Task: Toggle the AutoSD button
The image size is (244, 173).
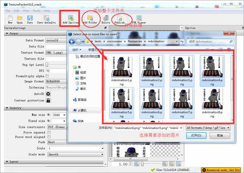Action: [48, 94]
